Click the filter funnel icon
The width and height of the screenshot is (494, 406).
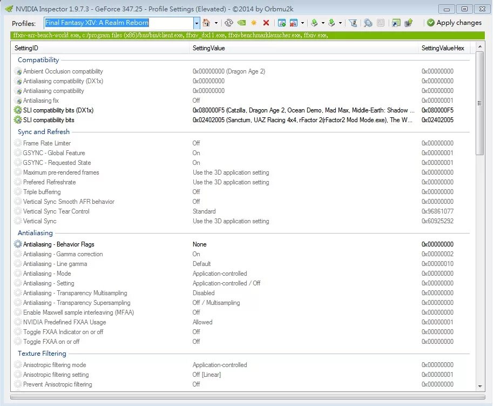[x=353, y=23]
